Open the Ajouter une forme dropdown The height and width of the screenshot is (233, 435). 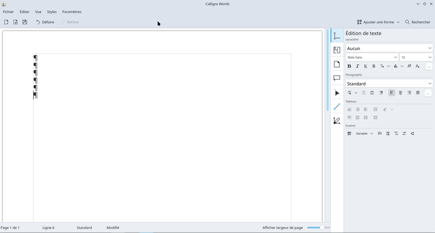[x=378, y=22]
